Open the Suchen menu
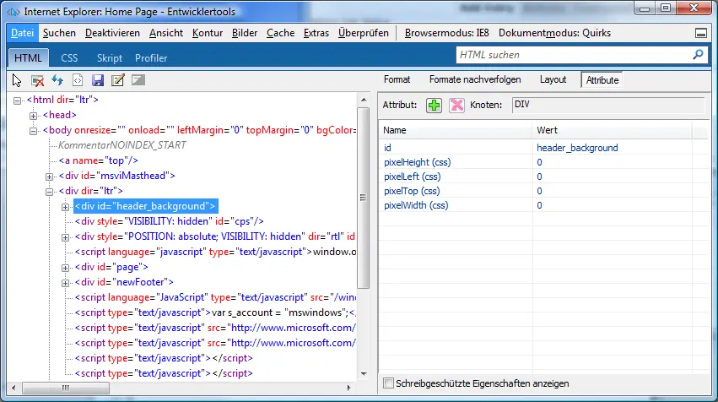Image resolution: width=718 pixels, height=402 pixels. pyautogui.click(x=59, y=33)
